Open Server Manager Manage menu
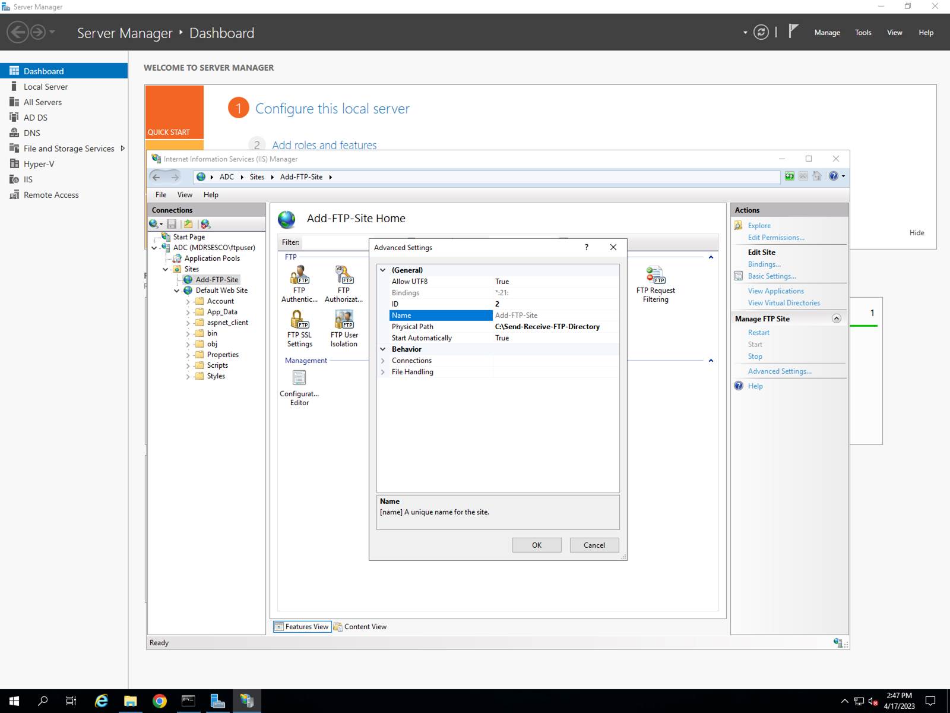Image resolution: width=950 pixels, height=713 pixels. pyautogui.click(x=827, y=33)
